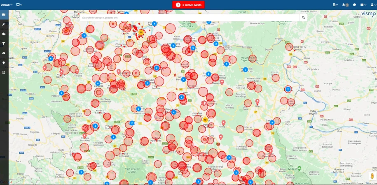The width and height of the screenshot is (377, 185).
Task: Click the blue 9 cluster near Zaječar
Action: tap(272, 123)
